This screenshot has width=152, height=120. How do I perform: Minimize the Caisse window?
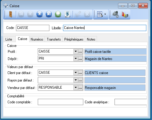[123, 6]
